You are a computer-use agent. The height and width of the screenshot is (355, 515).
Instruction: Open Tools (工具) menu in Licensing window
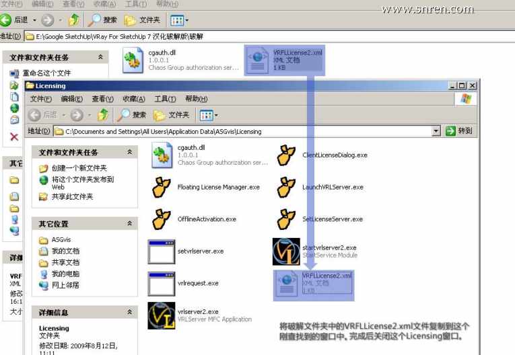(165, 99)
